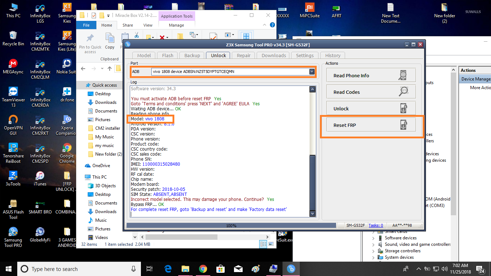Open the Downloads tab in Z3X
The height and width of the screenshot is (276, 491).
coord(274,55)
